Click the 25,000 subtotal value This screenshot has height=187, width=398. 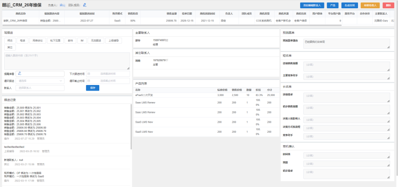pyautogui.click(x=271, y=95)
